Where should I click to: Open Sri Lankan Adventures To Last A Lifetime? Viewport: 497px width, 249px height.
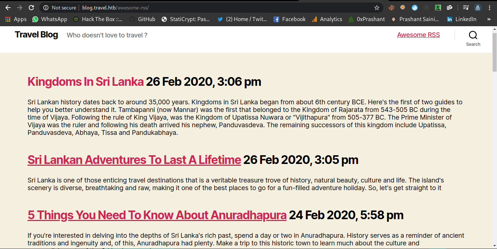[x=134, y=160]
